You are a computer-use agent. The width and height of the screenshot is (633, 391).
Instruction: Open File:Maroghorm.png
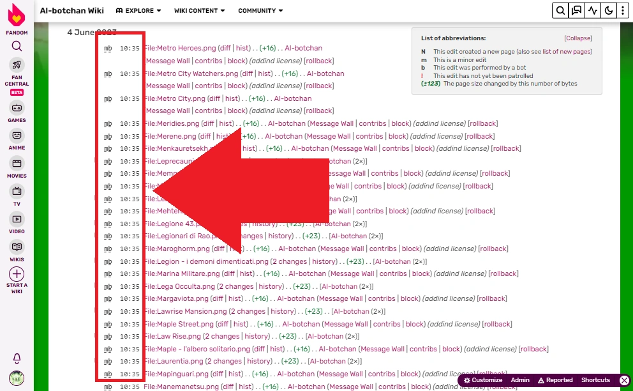pyautogui.click(x=177, y=249)
